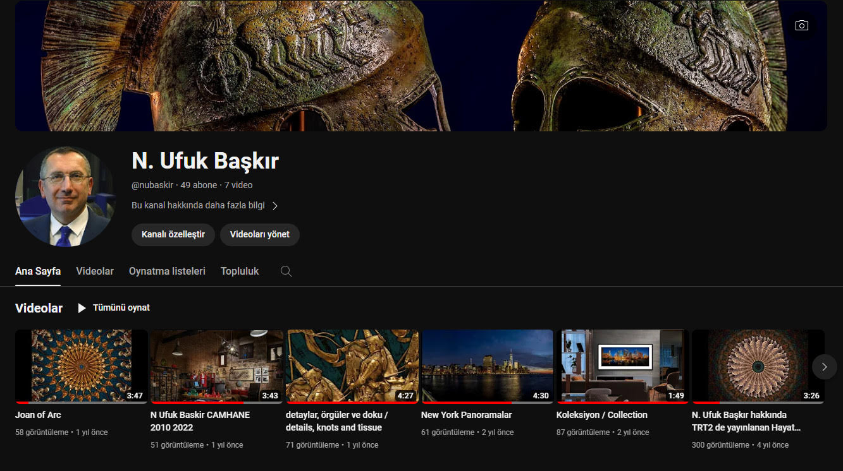Open the Joan of Arc video thumbnail
This screenshot has width=843, height=471.
(x=82, y=365)
